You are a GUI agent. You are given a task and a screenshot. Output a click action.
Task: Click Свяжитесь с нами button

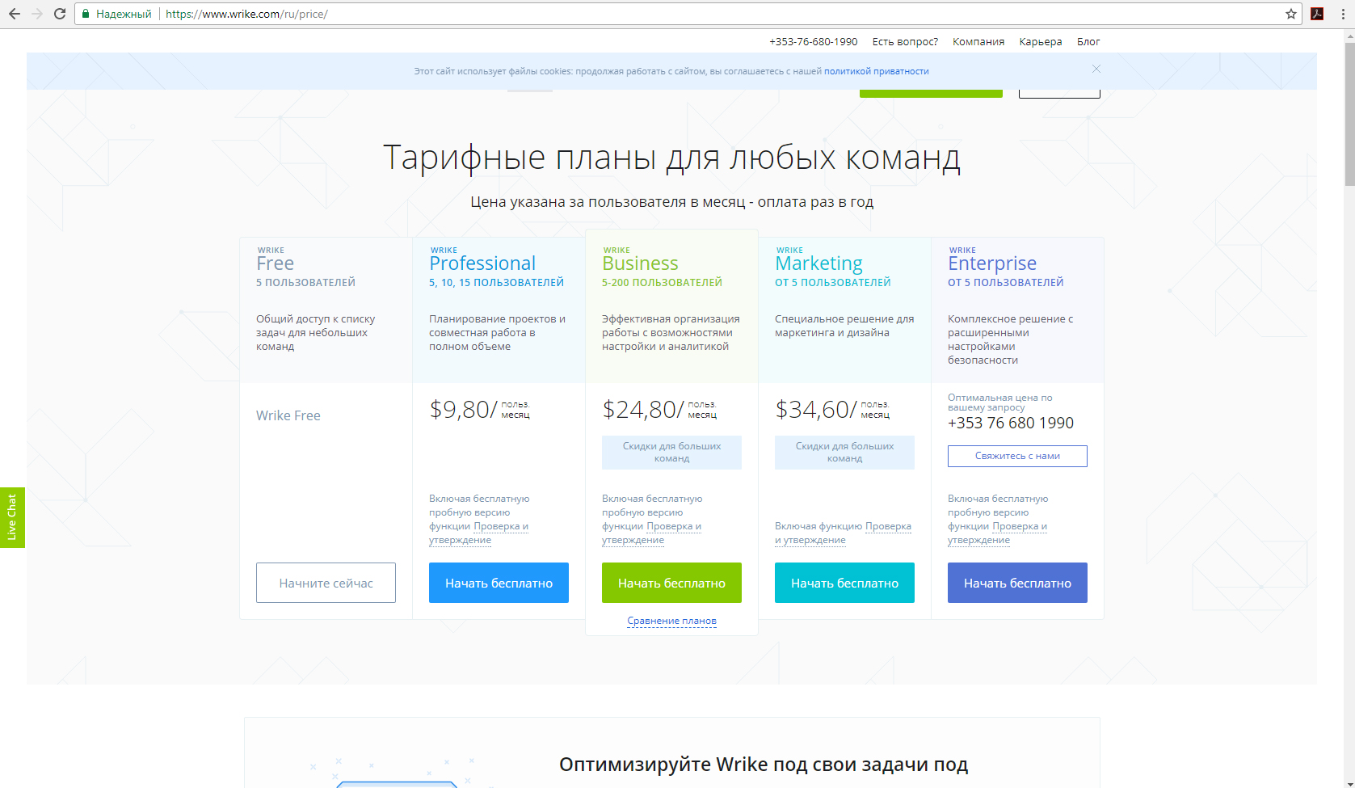coord(1017,456)
